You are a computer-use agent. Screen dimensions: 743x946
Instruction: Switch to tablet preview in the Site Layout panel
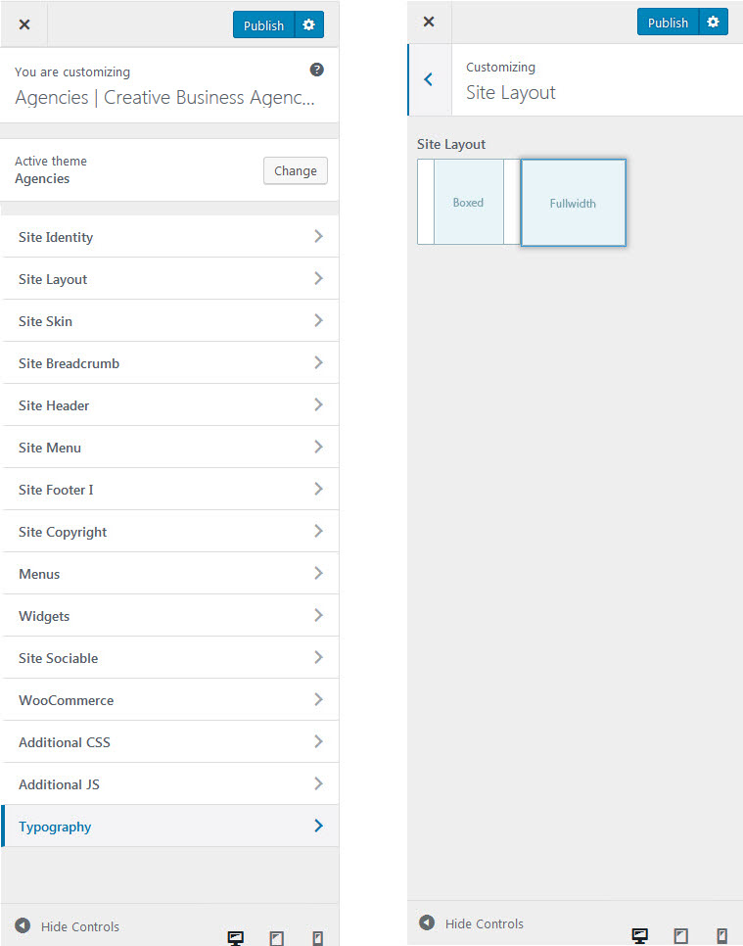click(x=680, y=935)
